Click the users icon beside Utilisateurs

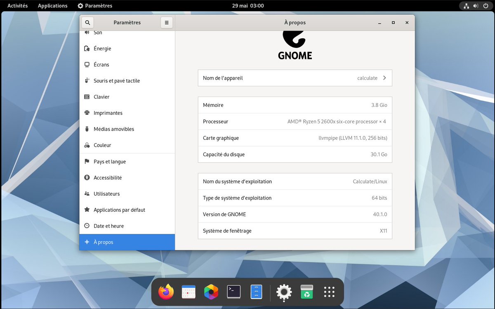87,193
